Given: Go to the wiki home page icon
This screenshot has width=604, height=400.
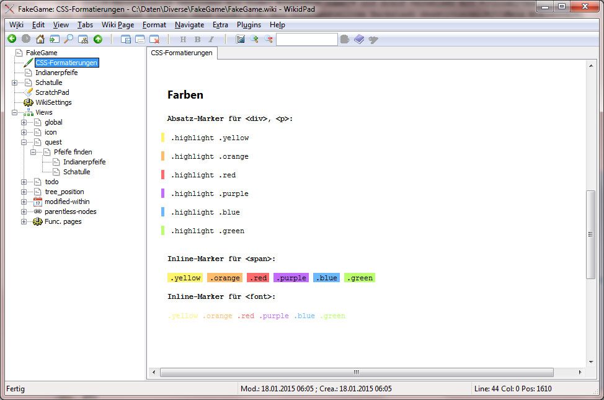Looking at the screenshot, I should coord(40,39).
